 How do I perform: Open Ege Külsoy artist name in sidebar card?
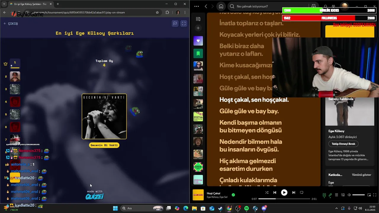336,131
